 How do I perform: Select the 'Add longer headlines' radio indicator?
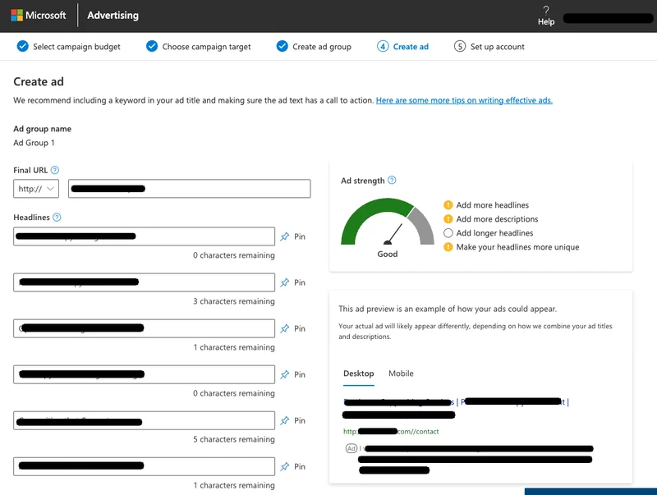[448, 233]
